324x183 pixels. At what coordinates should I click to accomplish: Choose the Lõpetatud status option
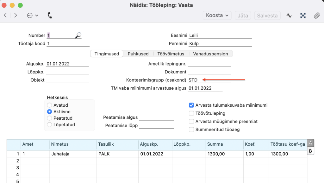click(49, 125)
